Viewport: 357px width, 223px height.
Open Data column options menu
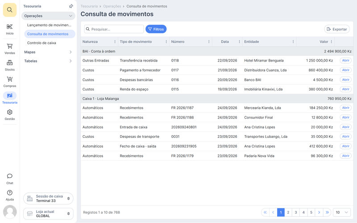(x=239, y=41)
